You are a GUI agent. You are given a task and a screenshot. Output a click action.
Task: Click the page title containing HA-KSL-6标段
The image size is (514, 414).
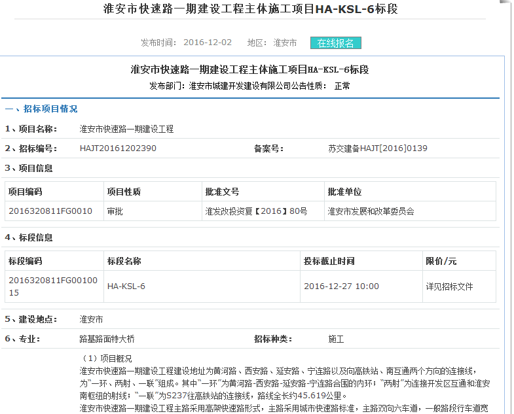[x=251, y=9]
